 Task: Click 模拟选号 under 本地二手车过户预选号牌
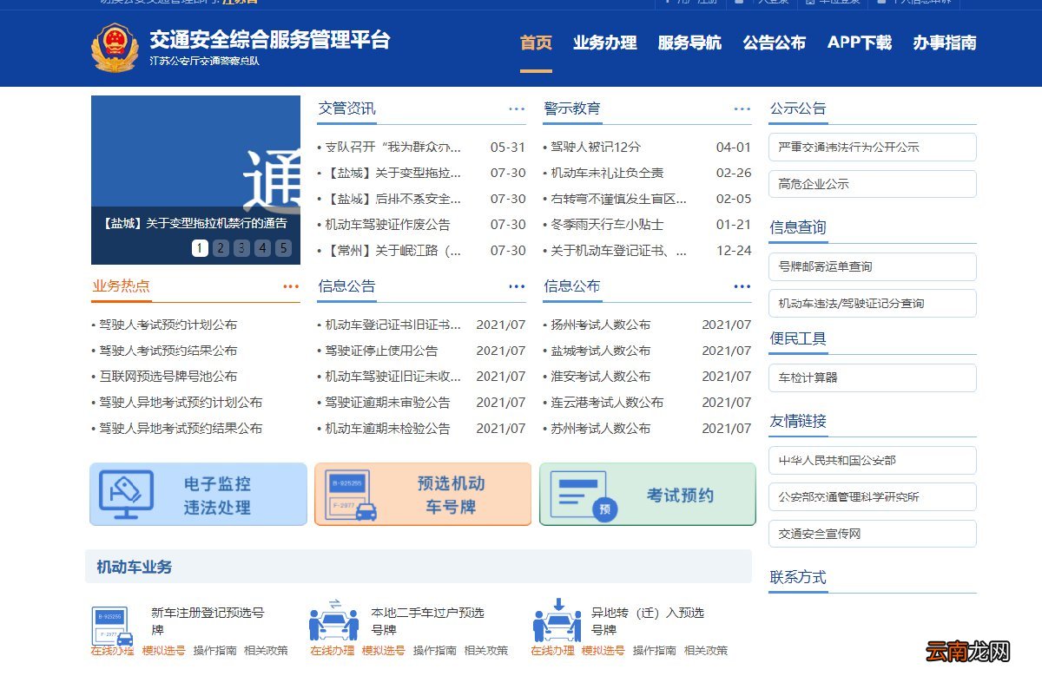click(384, 651)
